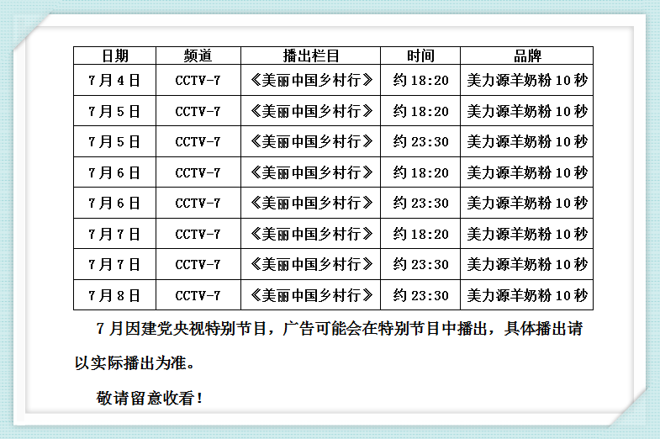
Task: Select the 7月4日 date cell
Action: tap(114, 81)
